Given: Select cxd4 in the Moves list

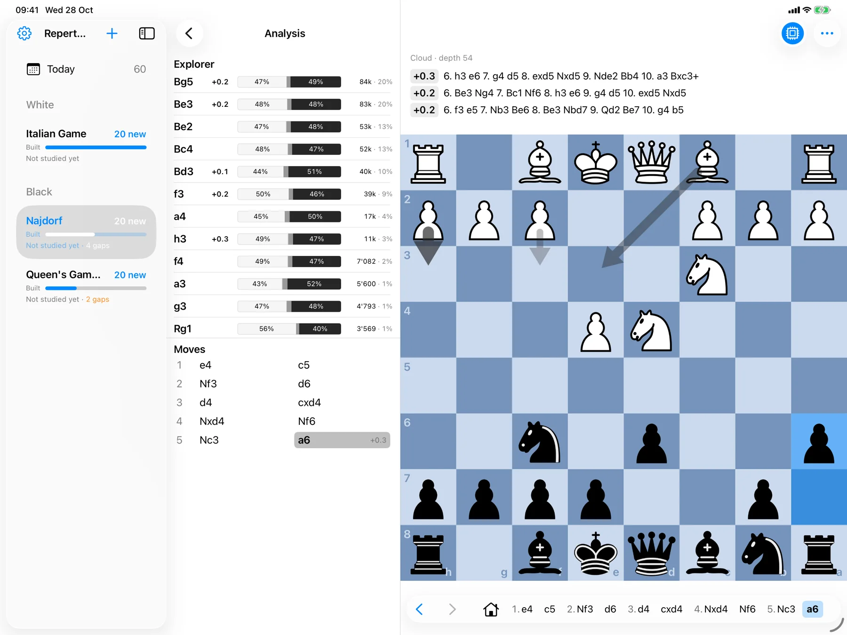Looking at the screenshot, I should (309, 403).
